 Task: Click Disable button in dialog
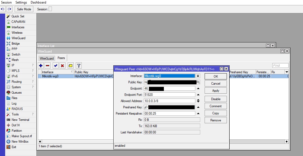point(216,99)
